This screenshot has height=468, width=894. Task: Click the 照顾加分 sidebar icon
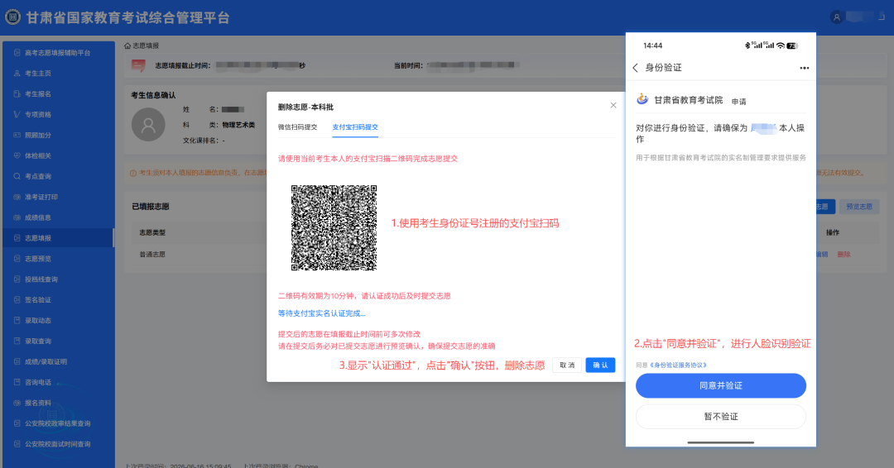pos(17,135)
